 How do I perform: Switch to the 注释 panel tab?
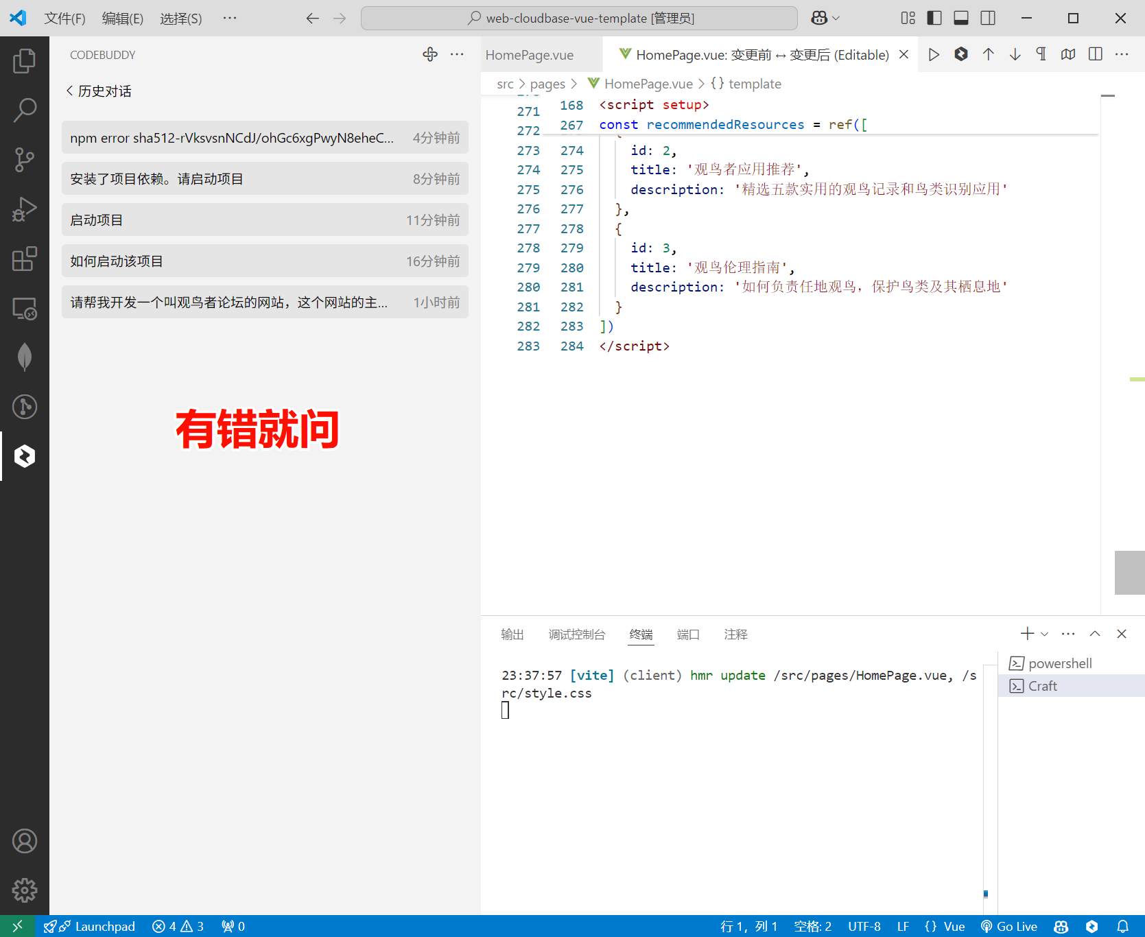tap(735, 634)
